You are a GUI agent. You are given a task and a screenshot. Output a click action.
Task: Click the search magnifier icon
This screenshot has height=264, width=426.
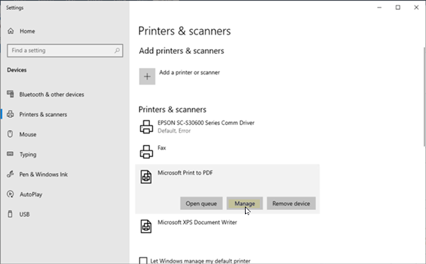coord(117,50)
